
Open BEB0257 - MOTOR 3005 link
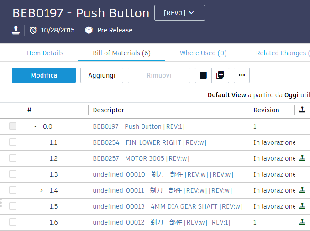pyautogui.click(x=141, y=158)
